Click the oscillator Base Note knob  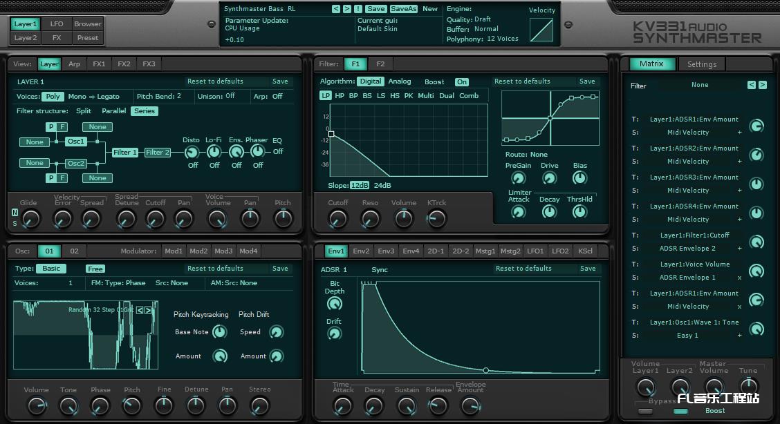pos(219,332)
